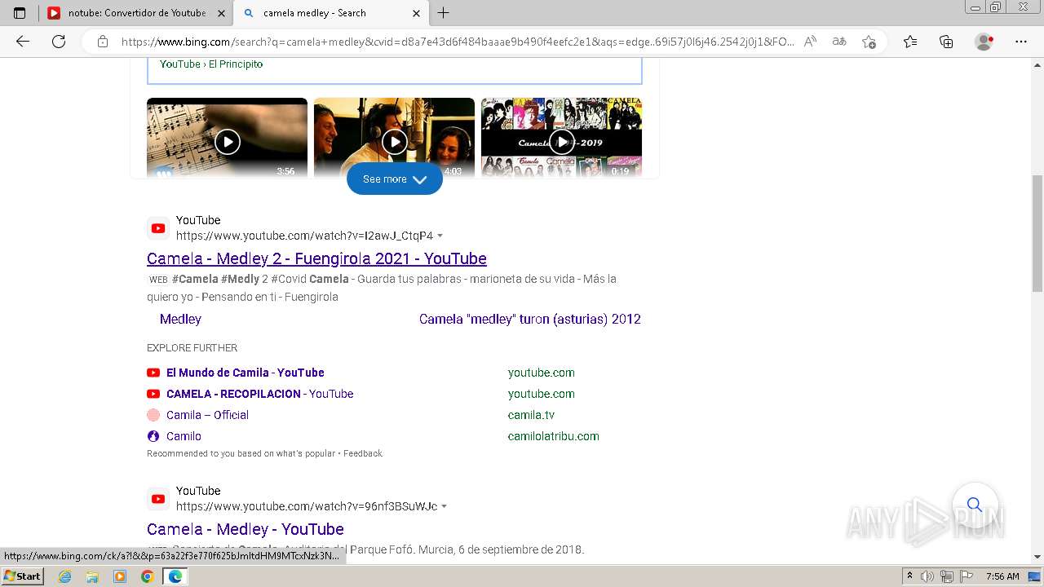
Task: Click the 7:56 AM taskbar clock
Action: pyautogui.click(x=1002, y=576)
